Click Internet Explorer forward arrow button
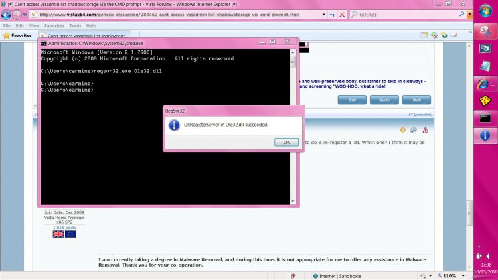This screenshot has width=498, height=280. (17, 15)
